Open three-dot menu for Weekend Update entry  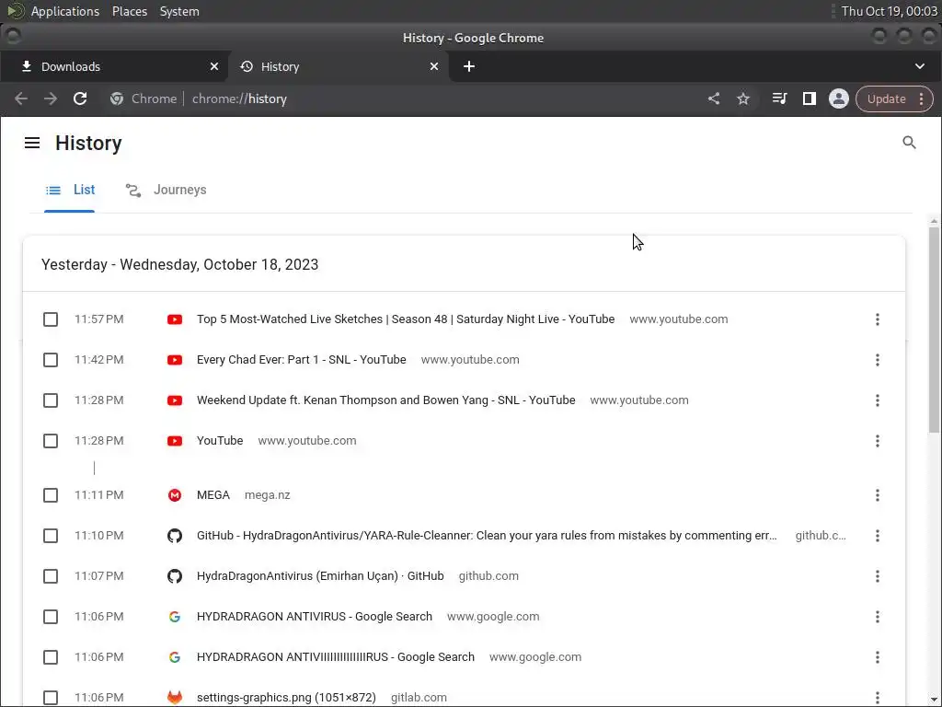click(877, 400)
